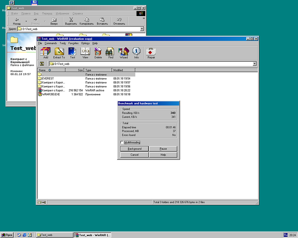
Task: Enable the Multithreading checkbox
Action: pos(122,142)
